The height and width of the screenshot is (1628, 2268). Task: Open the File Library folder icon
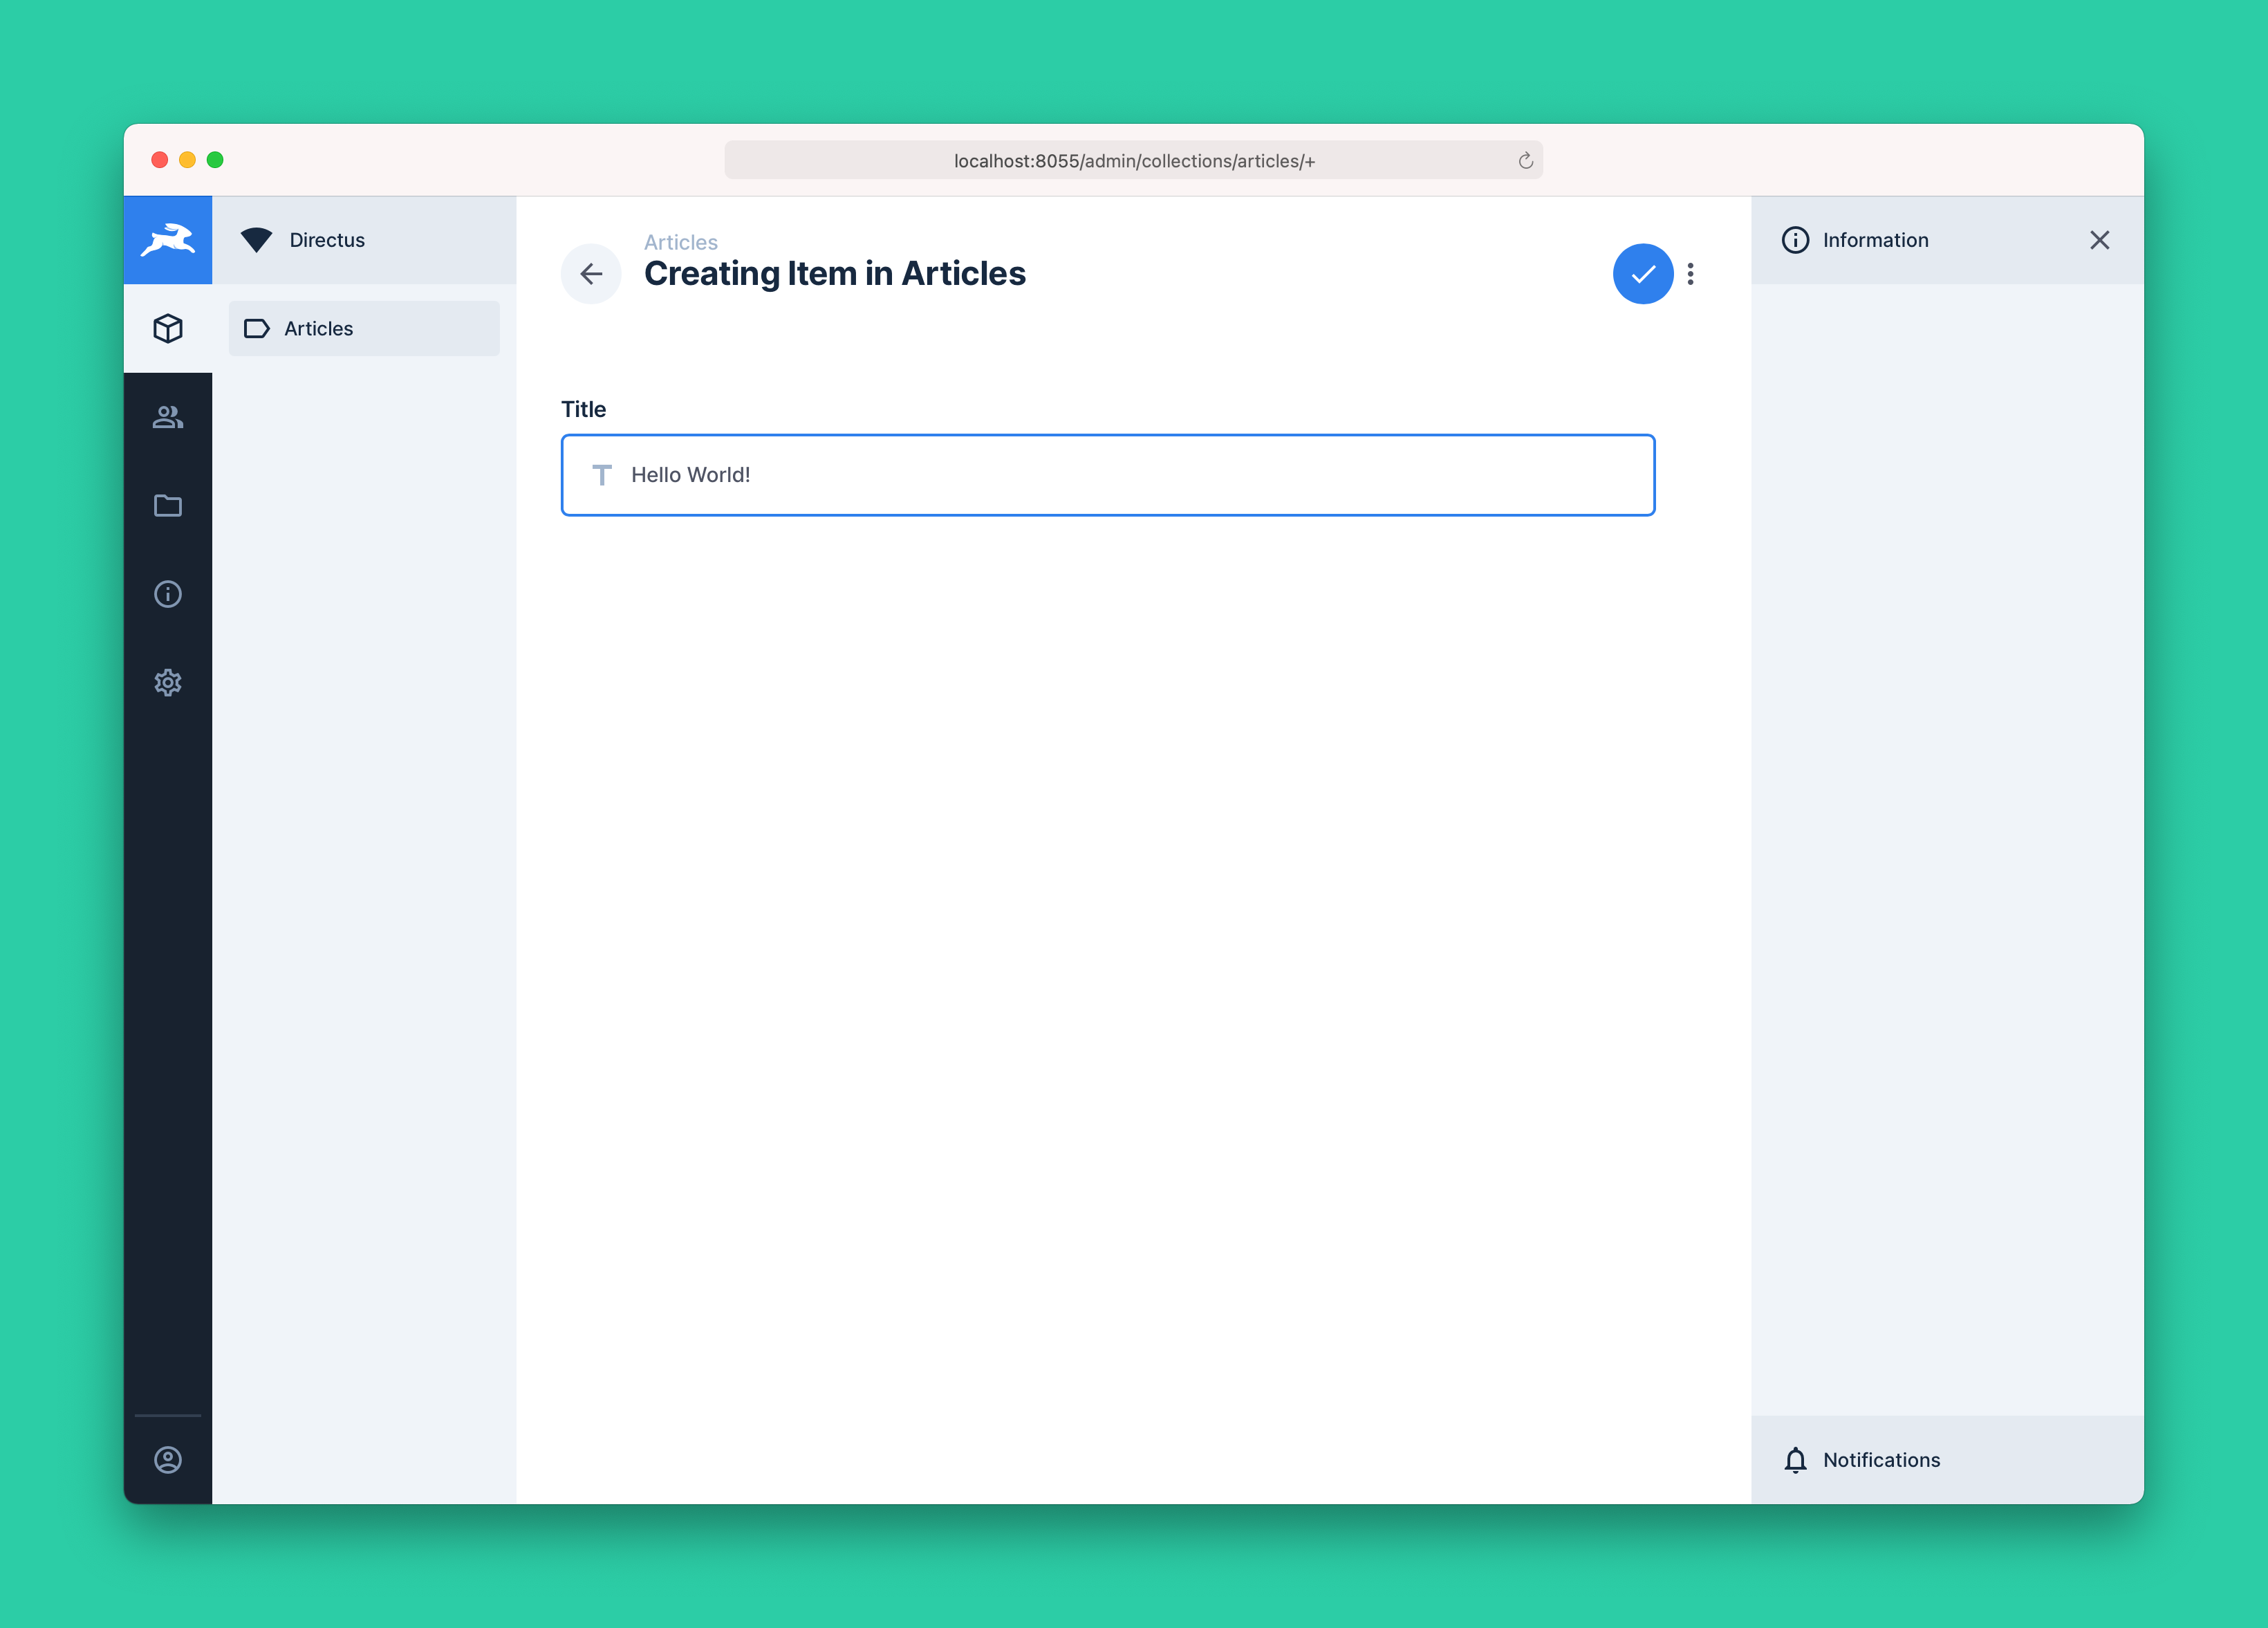tap(167, 505)
